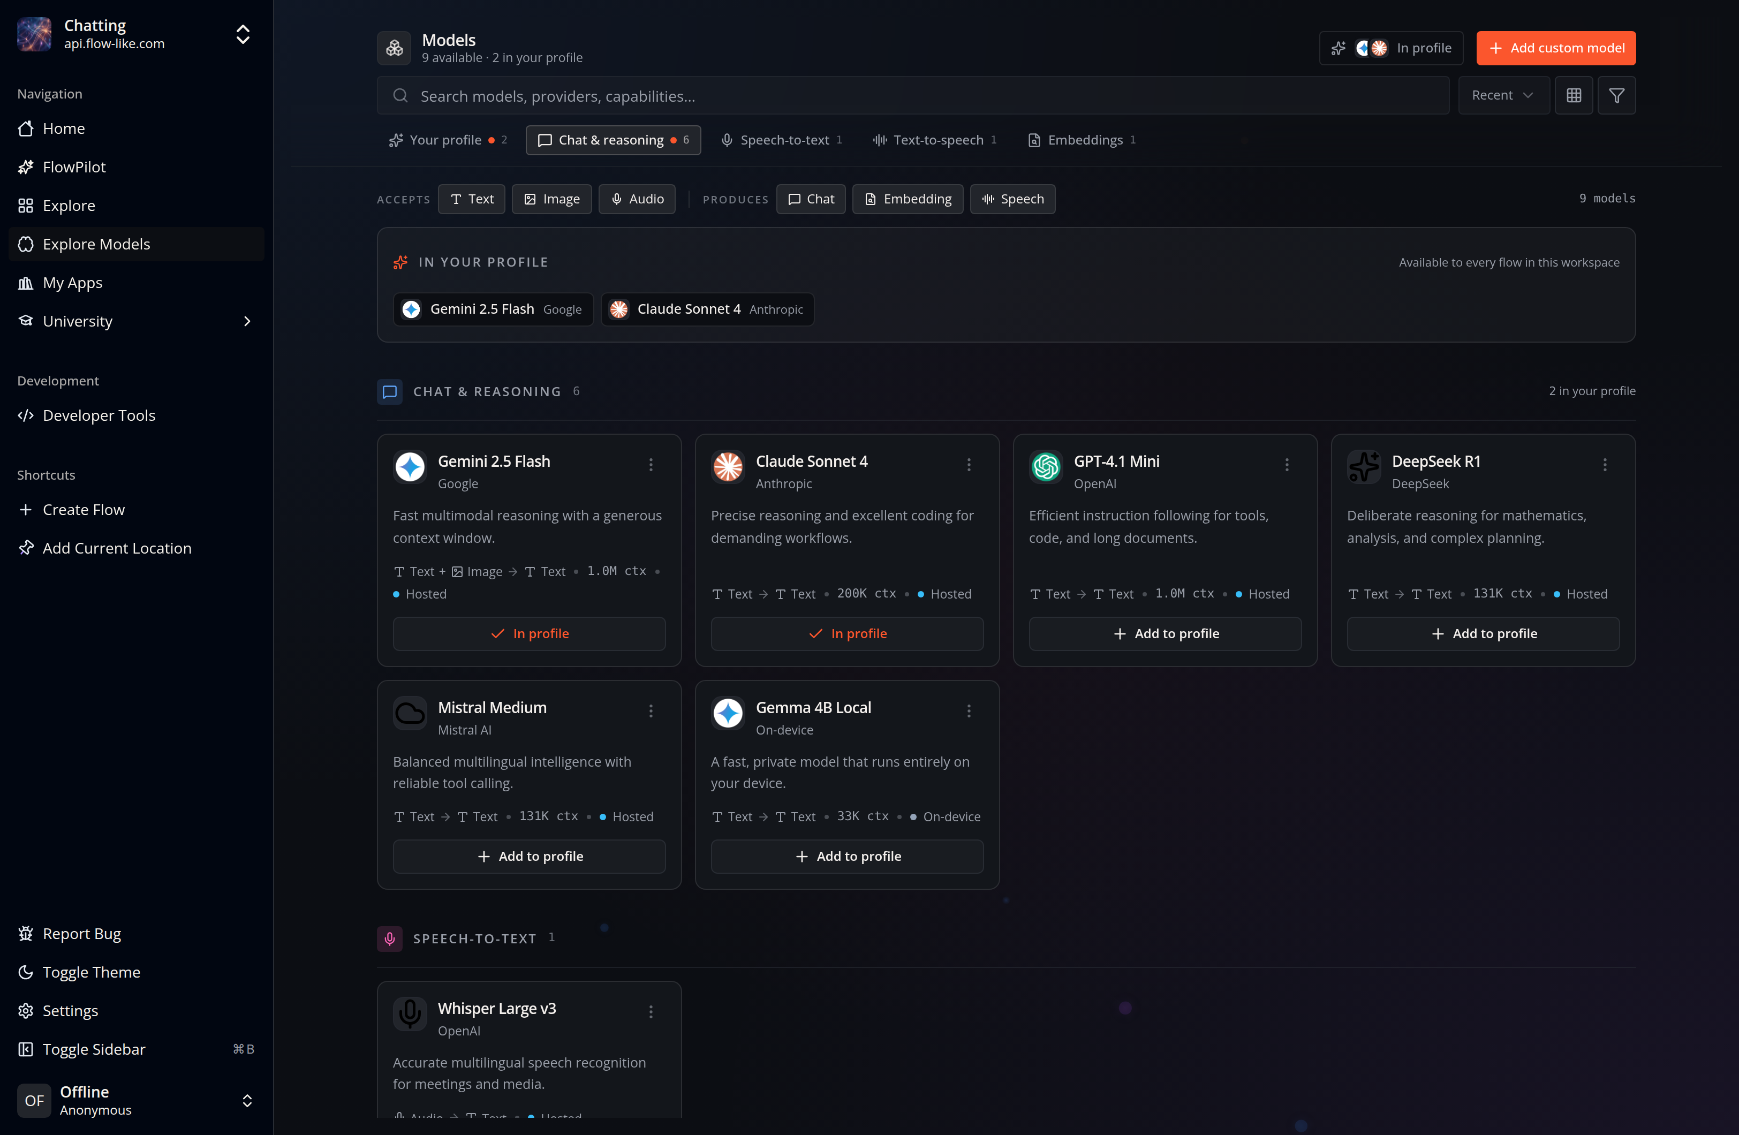Viewport: 1739px width, 1135px height.
Task: Toggle Sidebar from the bottom menu
Action: tap(137, 1049)
